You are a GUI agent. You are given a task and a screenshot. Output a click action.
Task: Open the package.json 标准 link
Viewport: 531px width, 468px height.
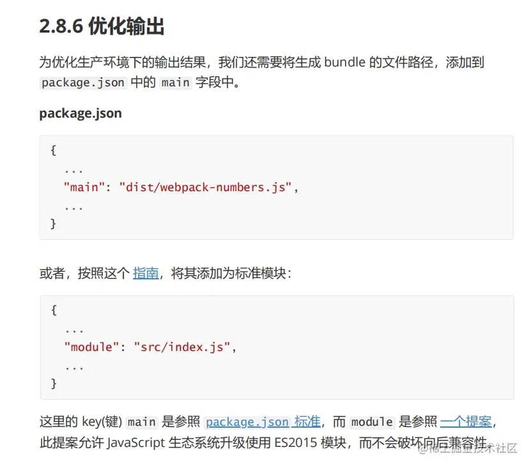point(263,421)
